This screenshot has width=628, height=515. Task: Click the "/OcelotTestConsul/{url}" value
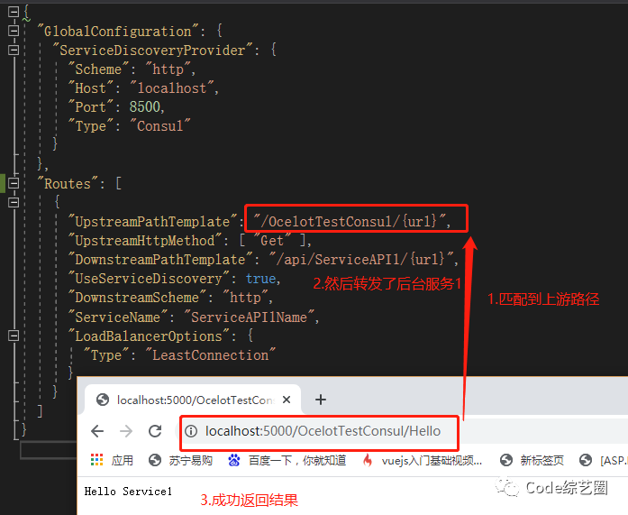(350, 221)
